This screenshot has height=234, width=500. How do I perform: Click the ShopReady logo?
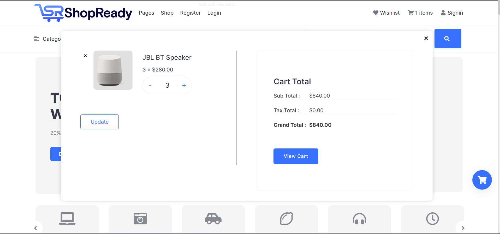click(83, 13)
